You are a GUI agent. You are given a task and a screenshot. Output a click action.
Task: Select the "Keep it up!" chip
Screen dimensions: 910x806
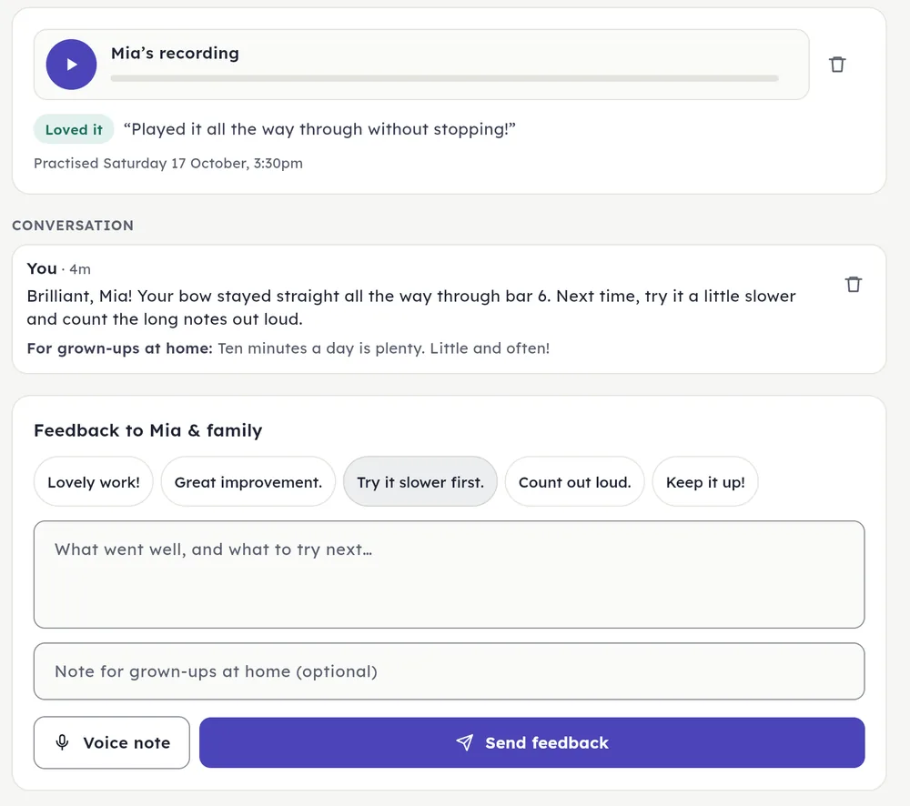pos(705,481)
